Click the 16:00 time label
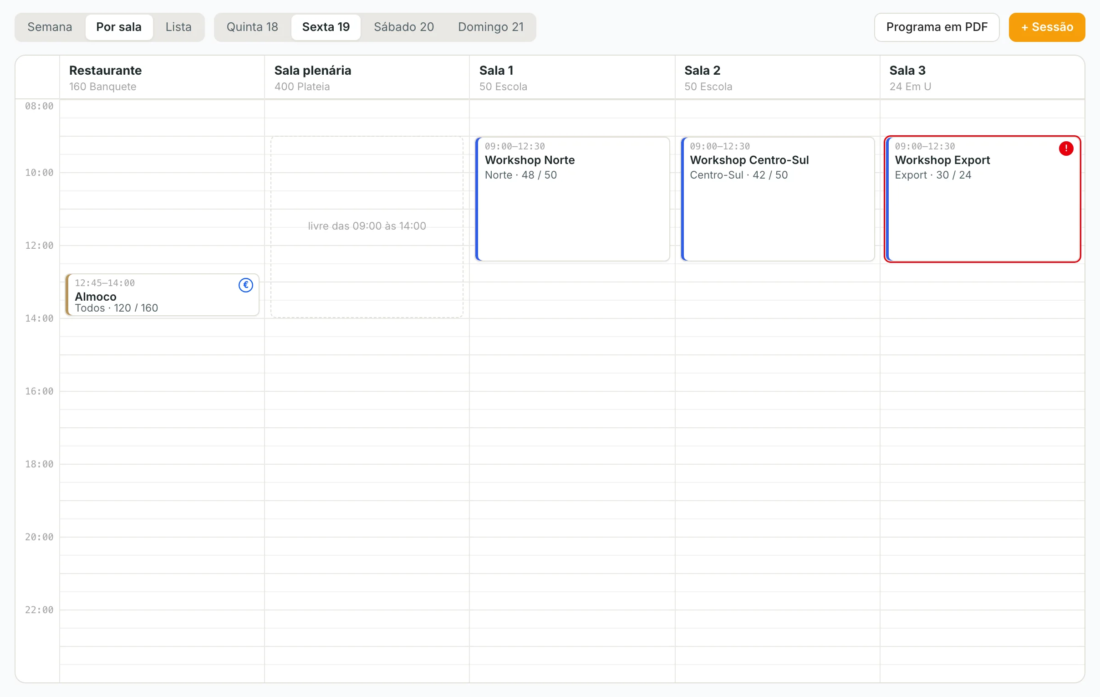Screen dimensions: 1100x697 [39, 391]
